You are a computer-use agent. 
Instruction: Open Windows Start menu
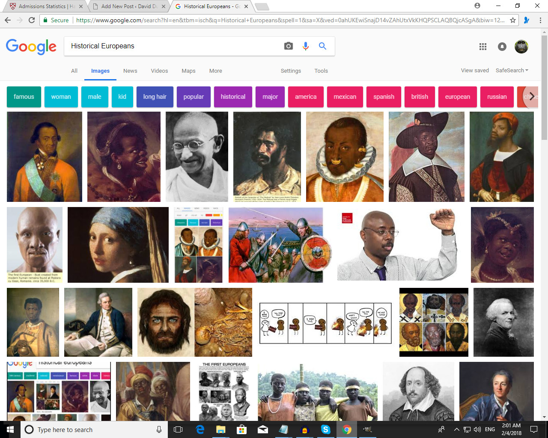10,429
